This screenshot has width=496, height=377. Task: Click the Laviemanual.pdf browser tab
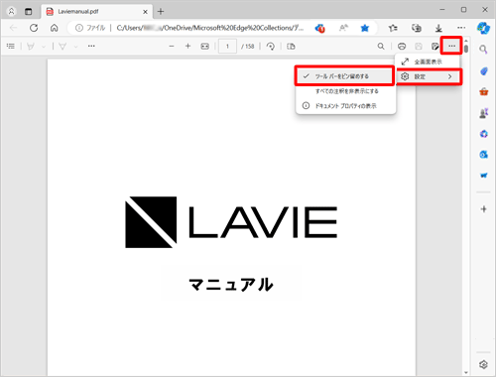pos(96,12)
